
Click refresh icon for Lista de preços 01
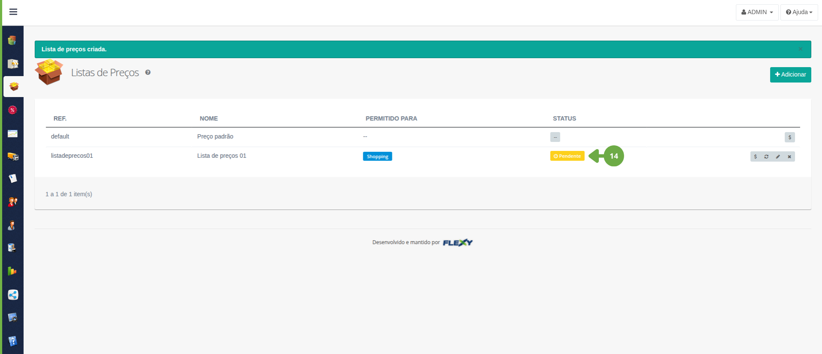coord(766,156)
